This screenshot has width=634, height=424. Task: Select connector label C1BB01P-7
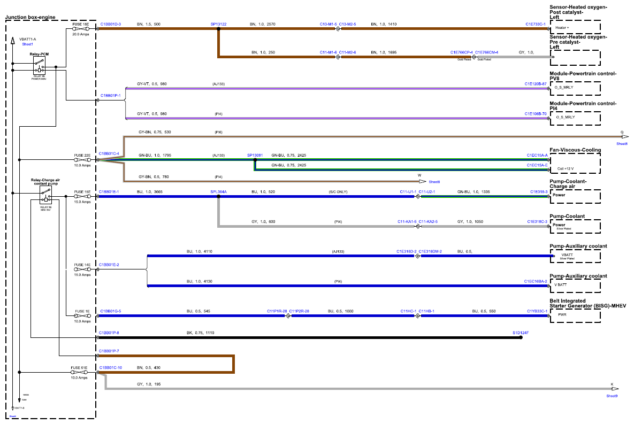(x=109, y=351)
